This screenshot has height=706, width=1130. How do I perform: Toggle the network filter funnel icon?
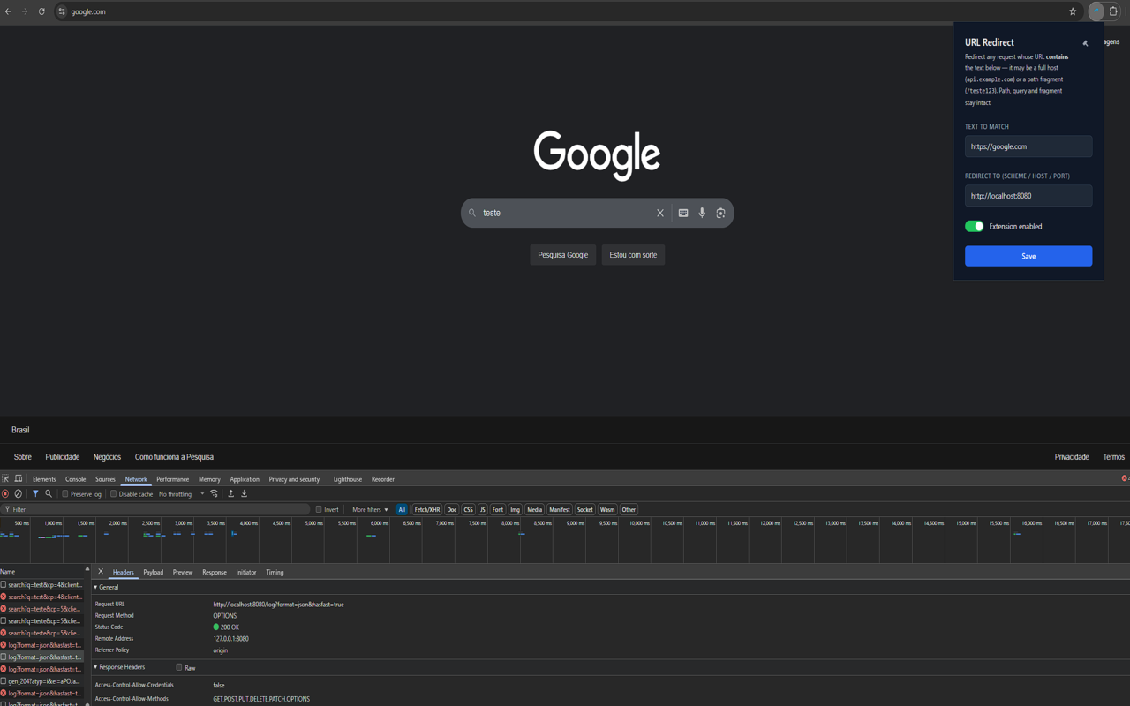35,494
